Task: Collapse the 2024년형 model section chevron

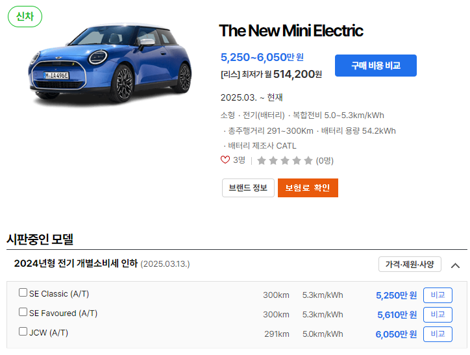Action: (455, 265)
